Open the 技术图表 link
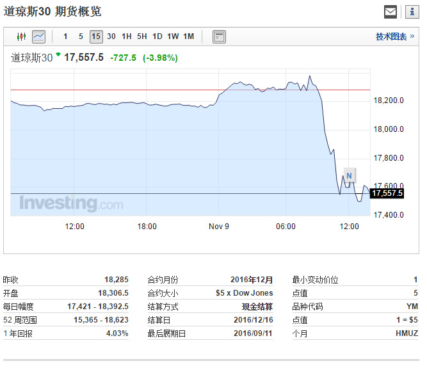This screenshot has width=427, height=368. 391,36
